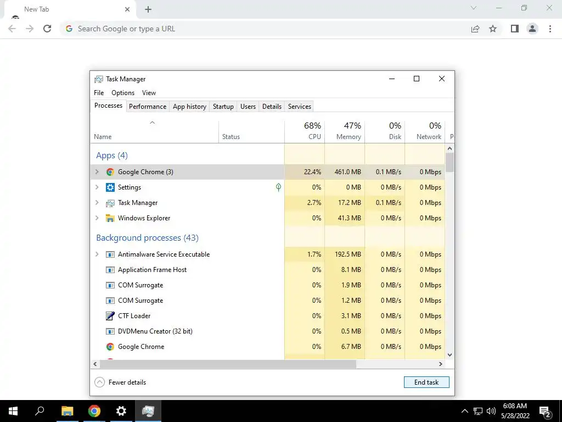
Task: Open Chrome profile avatar menu
Action: pyautogui.click(x=532, y=29)
